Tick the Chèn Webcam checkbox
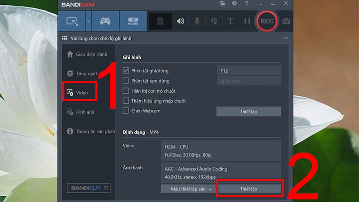 [x=126, y=111]
